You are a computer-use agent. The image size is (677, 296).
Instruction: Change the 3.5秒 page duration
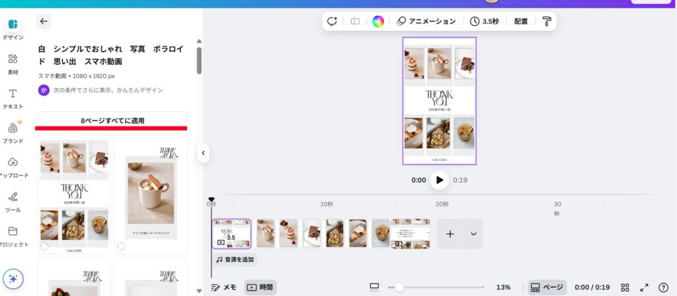485,22
